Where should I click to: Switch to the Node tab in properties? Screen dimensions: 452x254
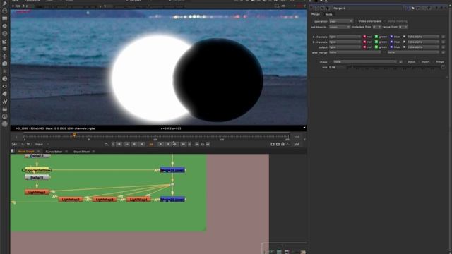(x=328, y=14)
